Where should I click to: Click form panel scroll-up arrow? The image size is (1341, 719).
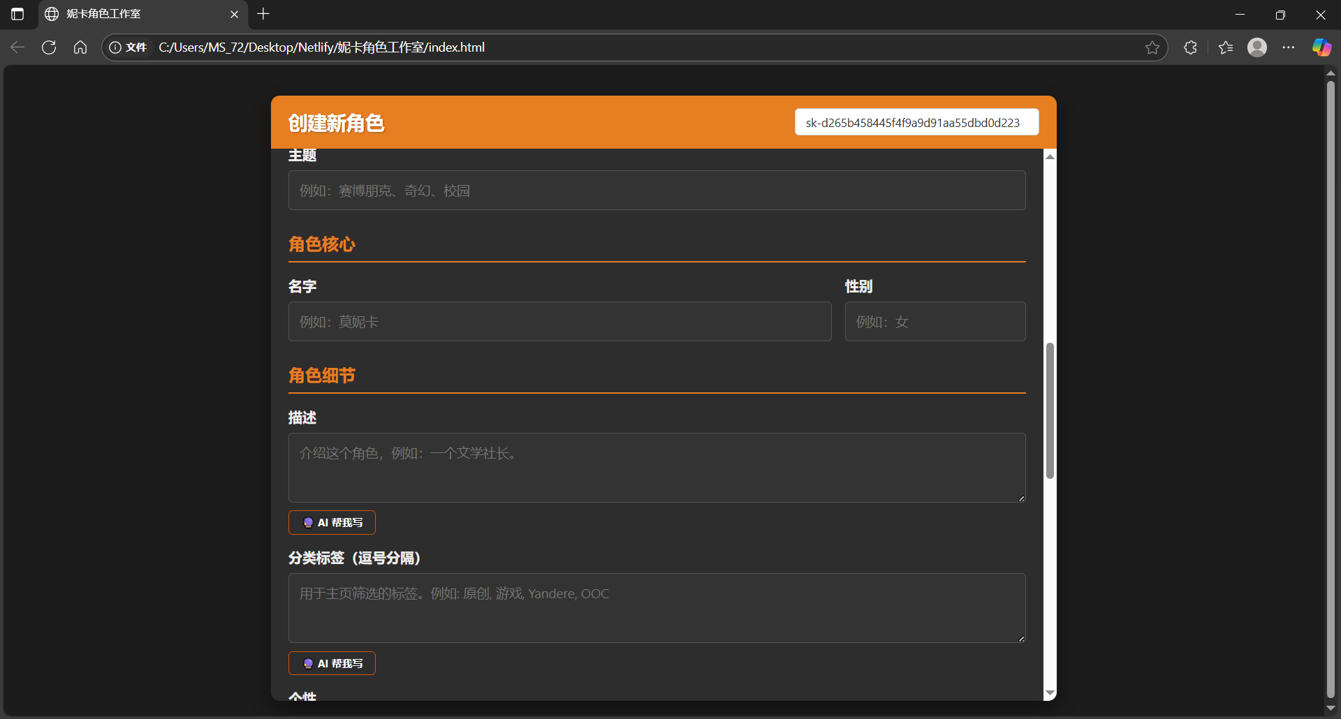coord(1050,156)
